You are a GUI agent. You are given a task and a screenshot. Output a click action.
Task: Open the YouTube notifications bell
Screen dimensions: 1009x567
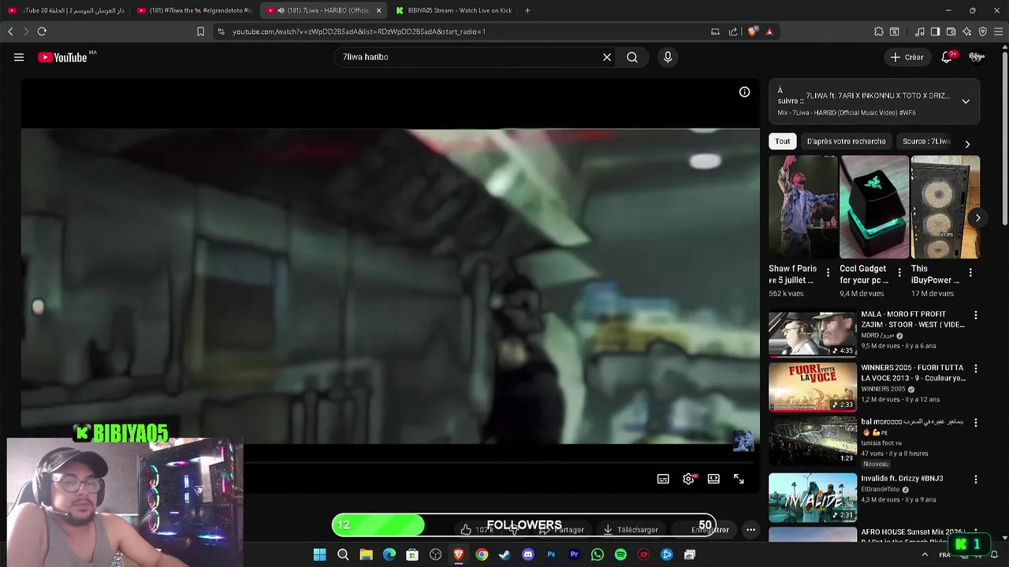click(947, 57)
